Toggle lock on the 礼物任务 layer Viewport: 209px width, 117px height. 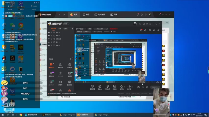click(x=51, y=39)
